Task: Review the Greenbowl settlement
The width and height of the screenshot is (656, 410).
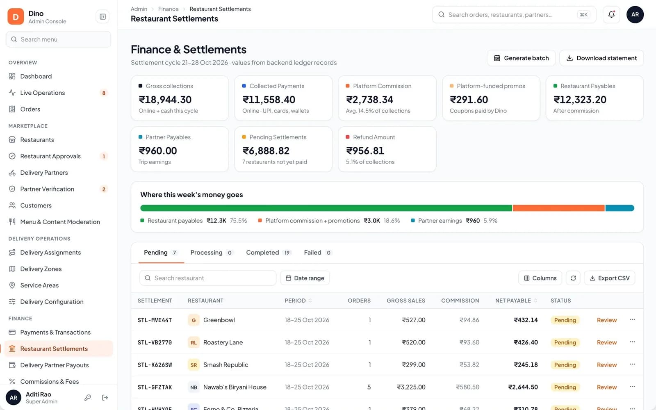Action: 607,320
